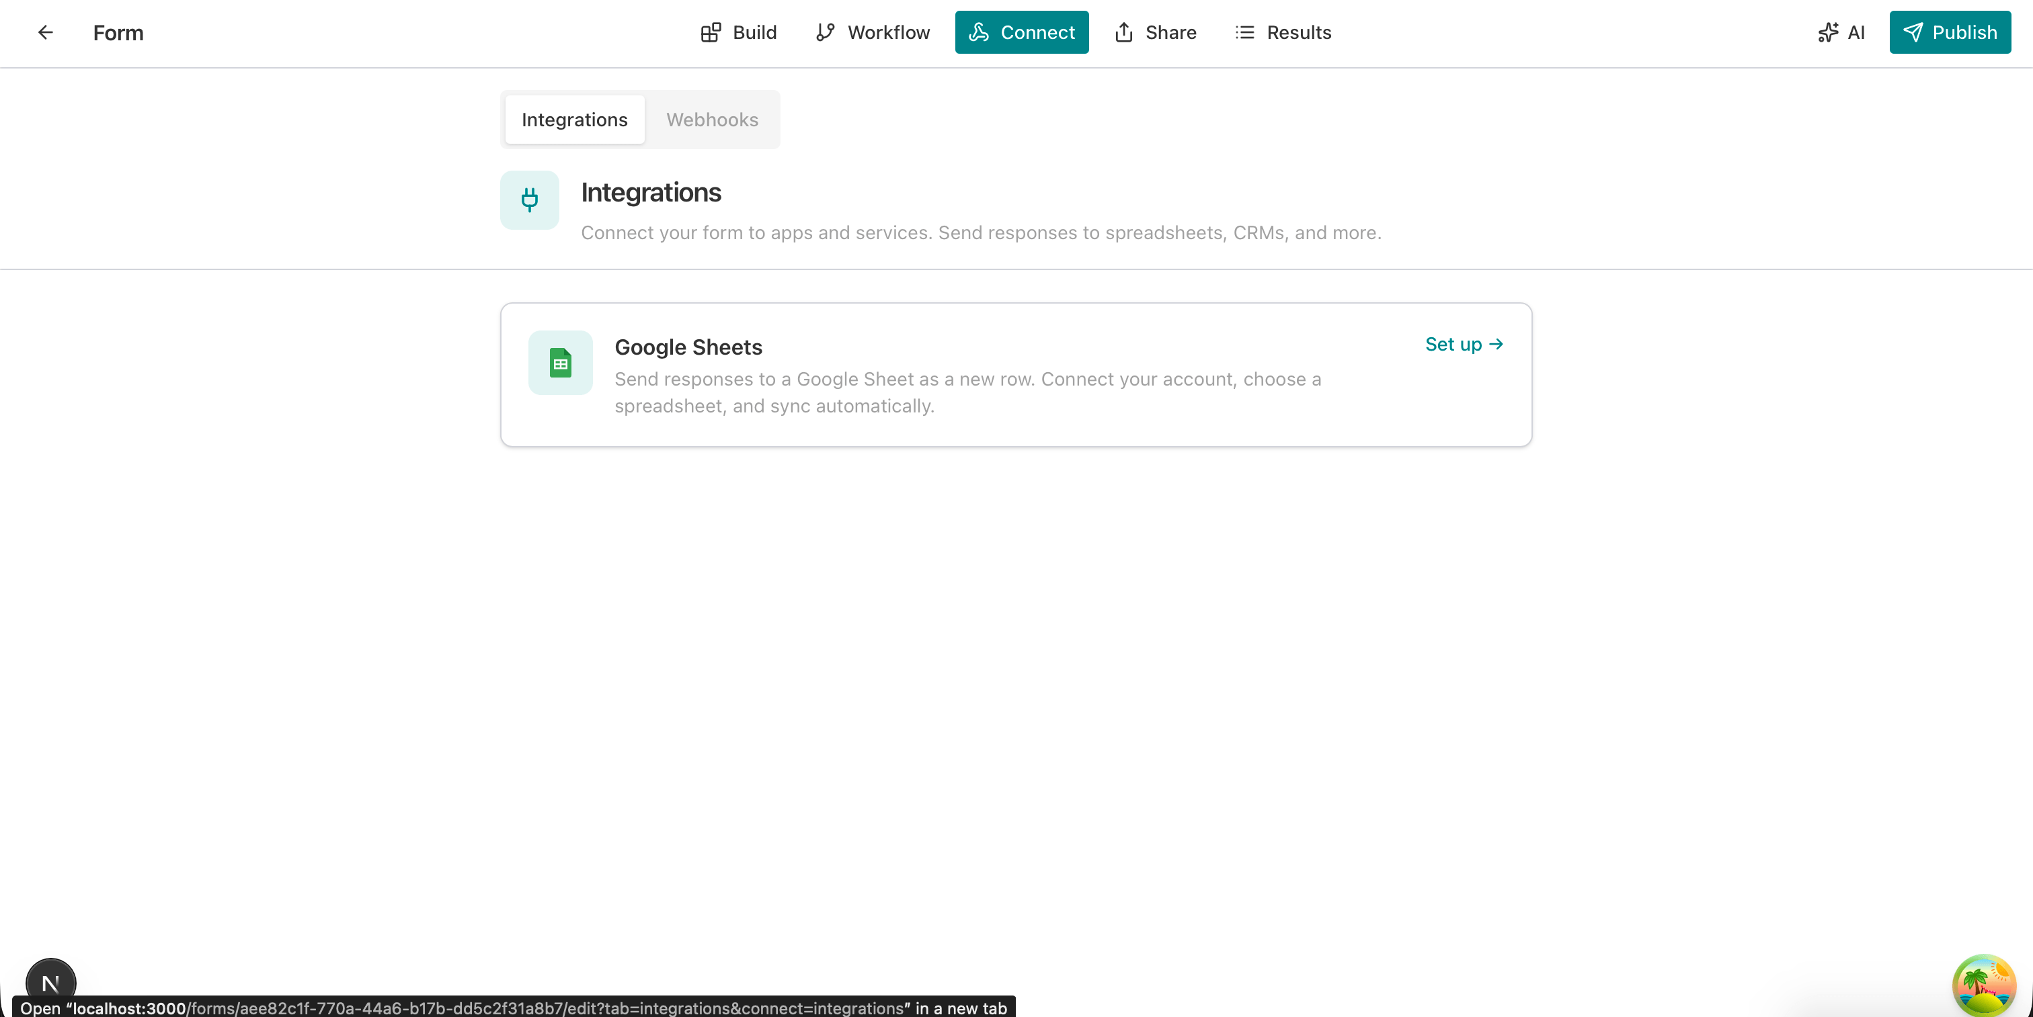Click the back arrow next to Form

coord(45,32)
